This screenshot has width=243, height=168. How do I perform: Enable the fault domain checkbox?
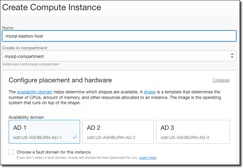(11, 152)
